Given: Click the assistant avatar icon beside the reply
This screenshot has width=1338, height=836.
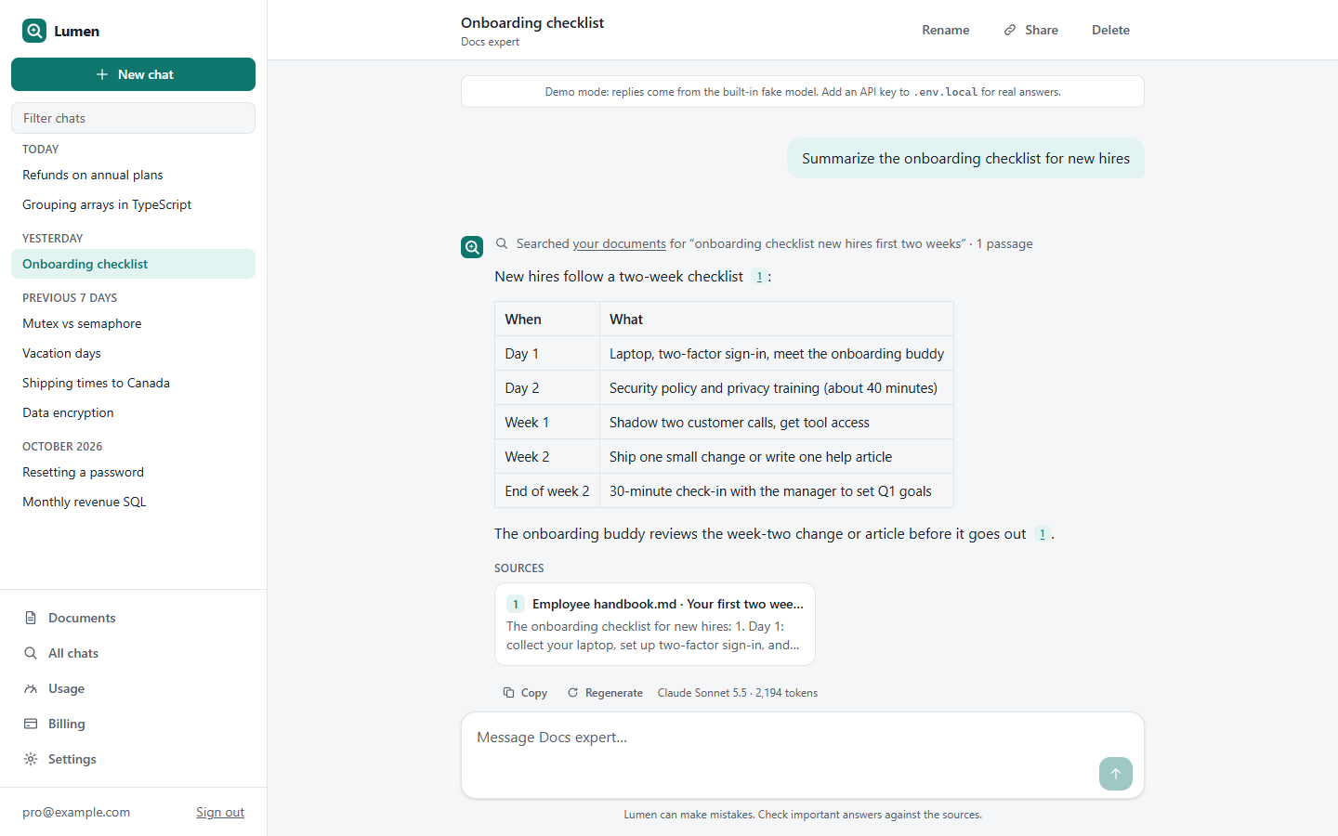Looking at the screenshot, I should tap(472, 247).
